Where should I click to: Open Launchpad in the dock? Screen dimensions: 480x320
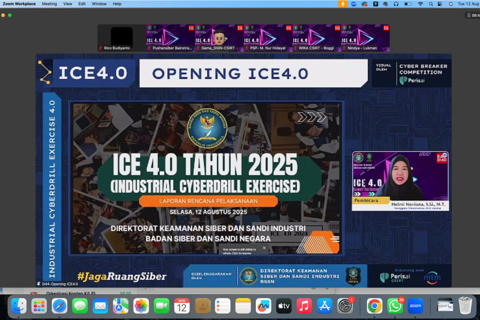coord(39,306)
